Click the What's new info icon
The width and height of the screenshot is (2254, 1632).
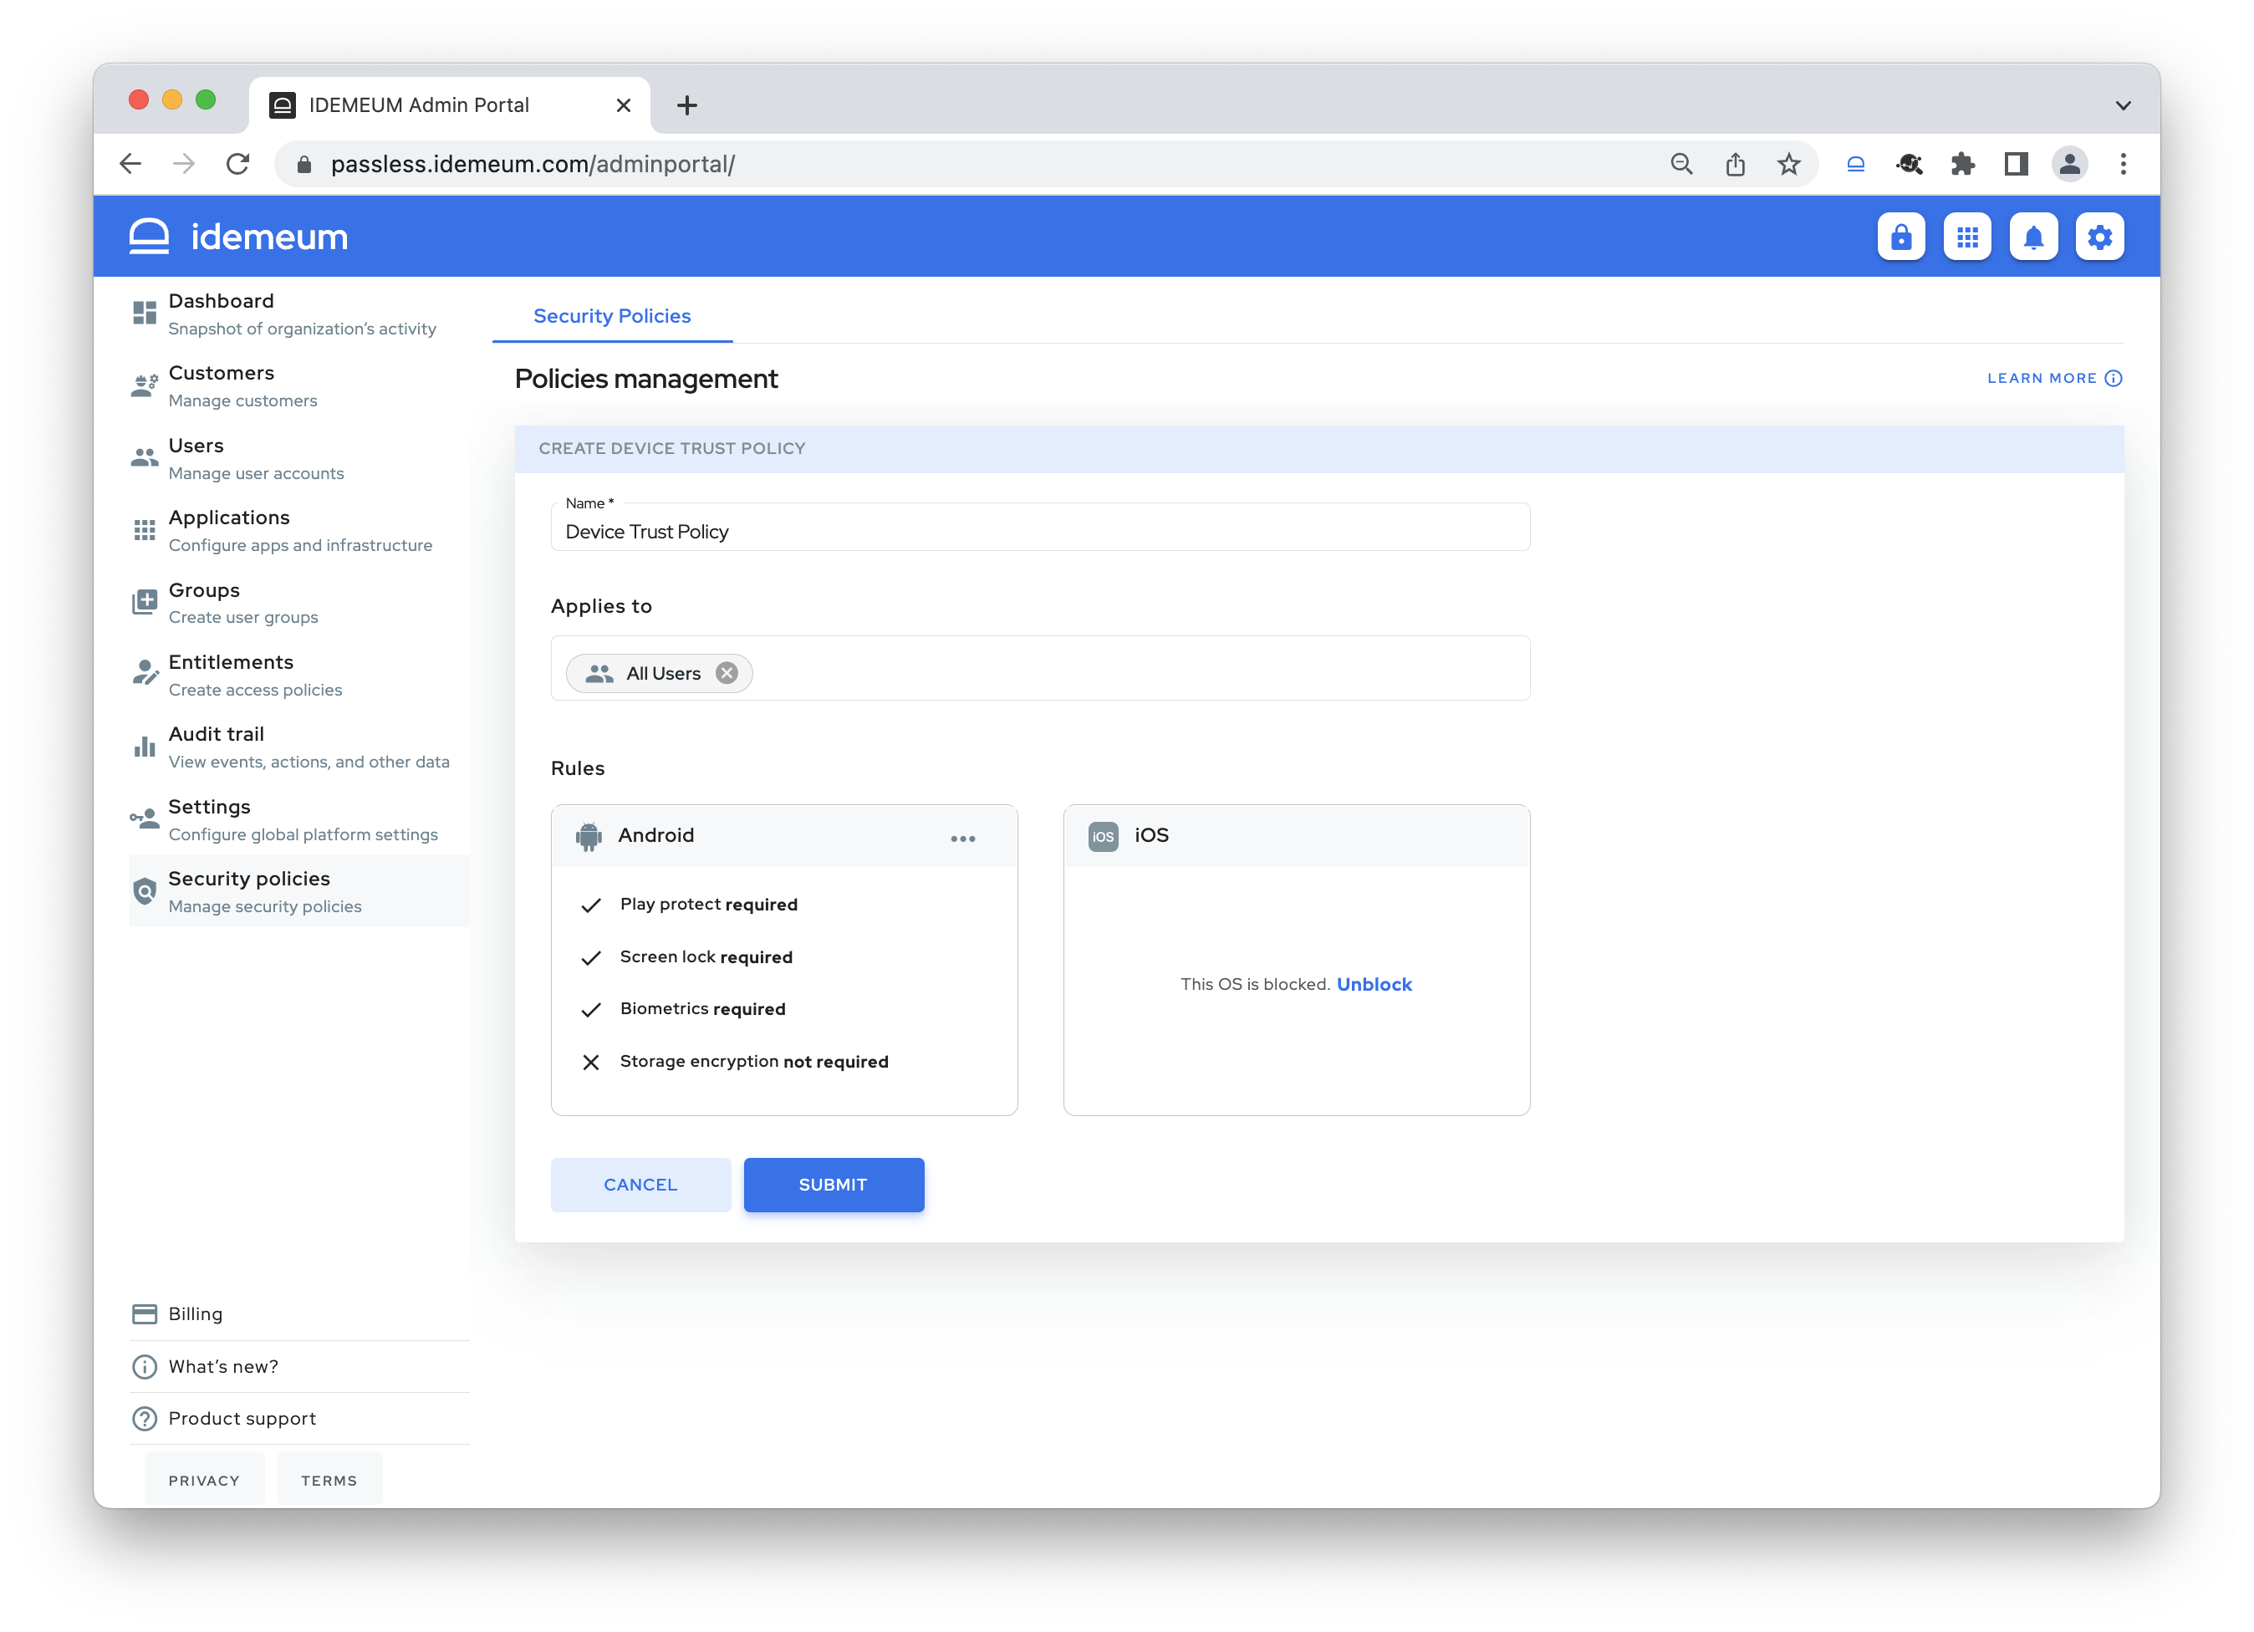pos(145,1367)
